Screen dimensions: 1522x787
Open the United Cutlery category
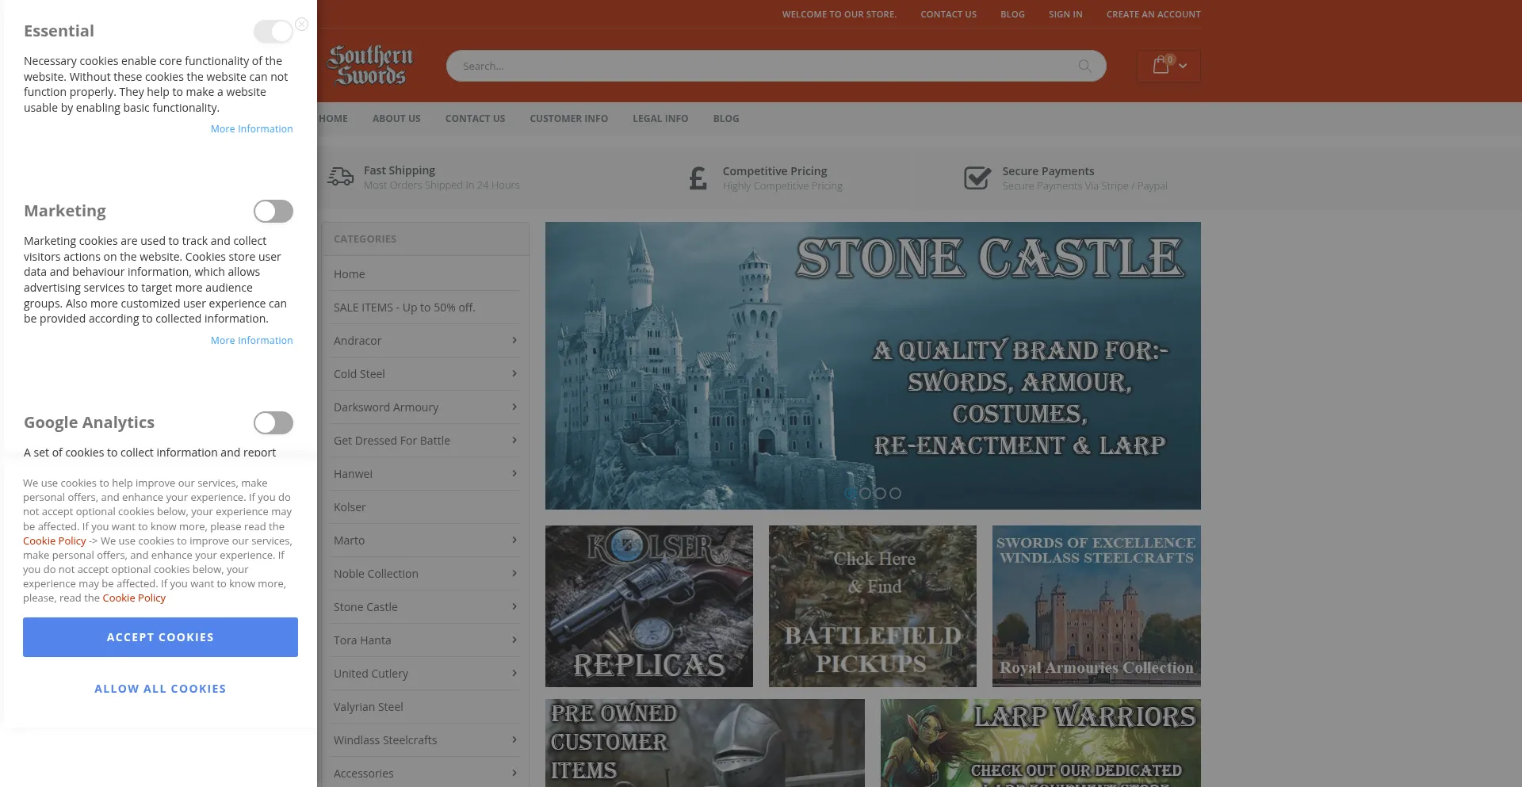(x=371, y=674)
